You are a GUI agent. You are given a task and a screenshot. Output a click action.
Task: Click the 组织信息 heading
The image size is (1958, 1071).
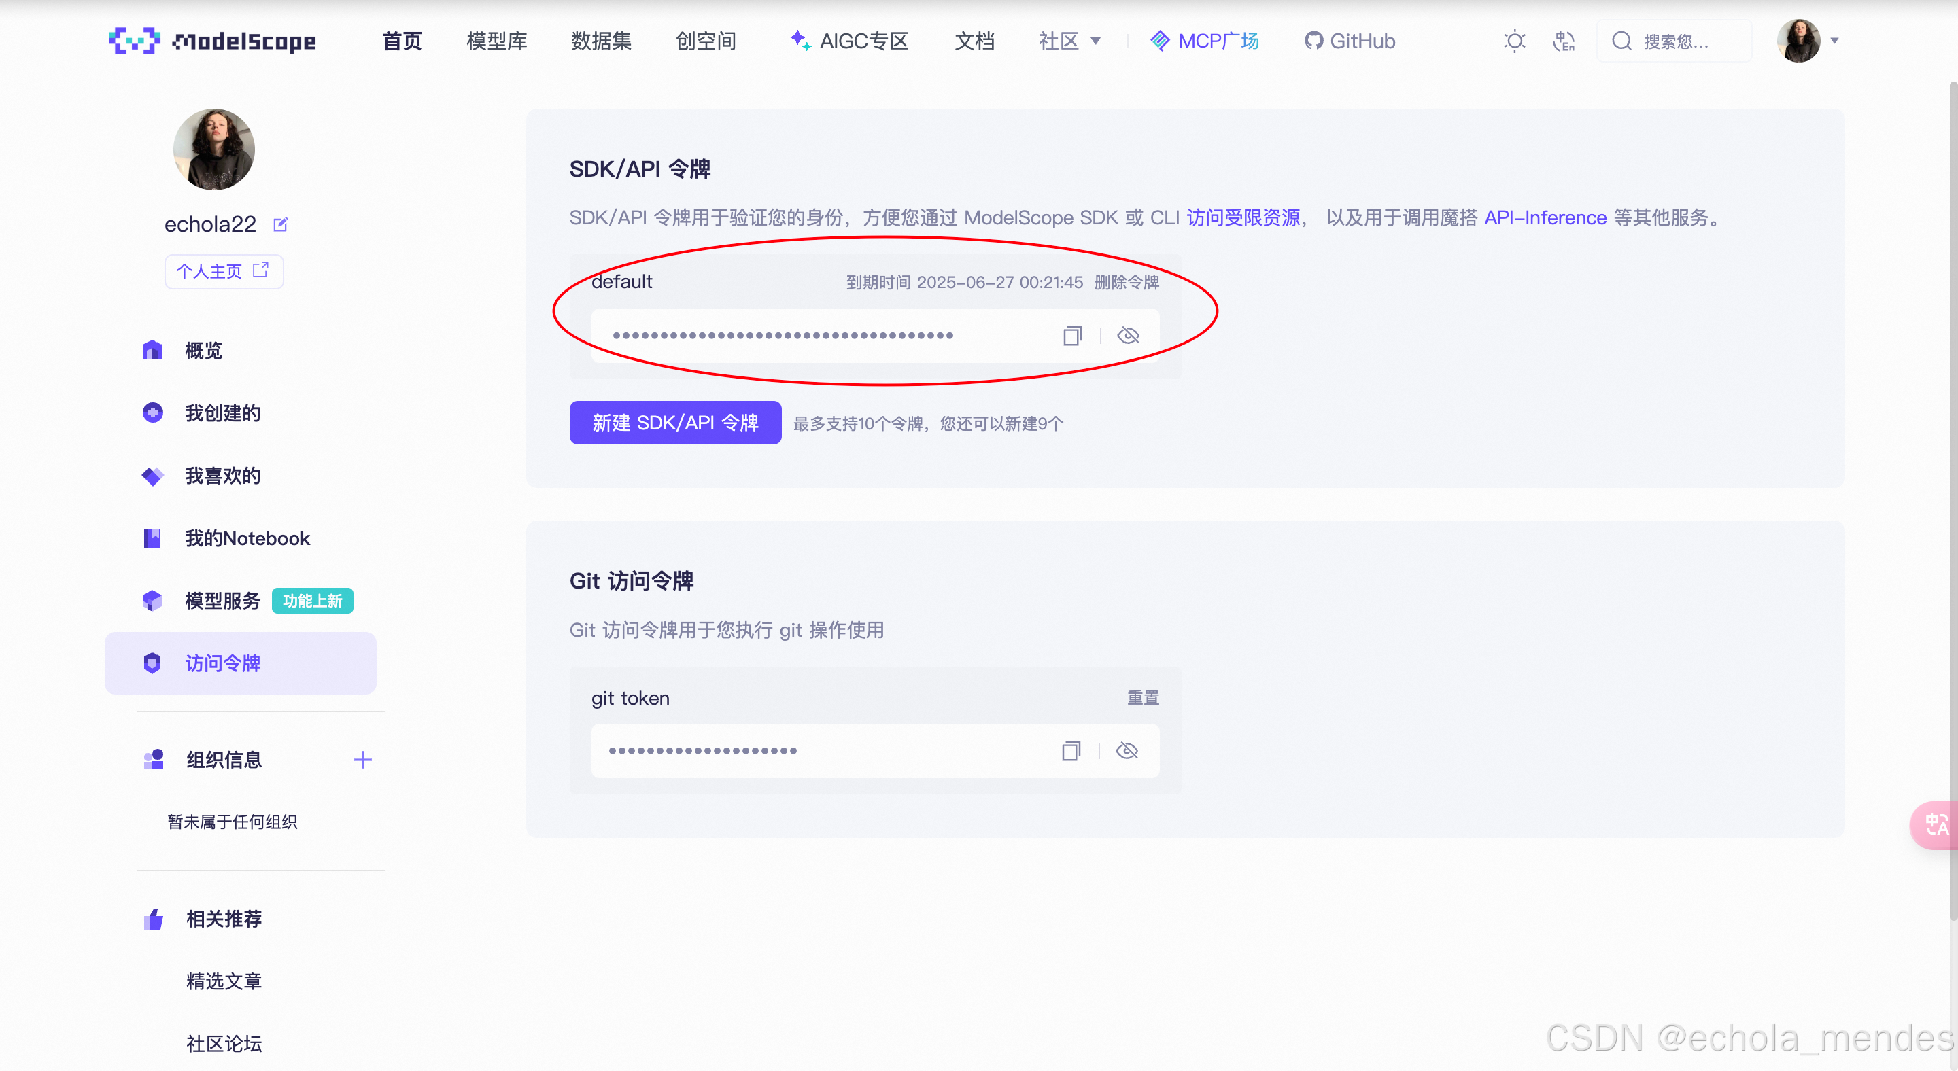click(224, 760)
